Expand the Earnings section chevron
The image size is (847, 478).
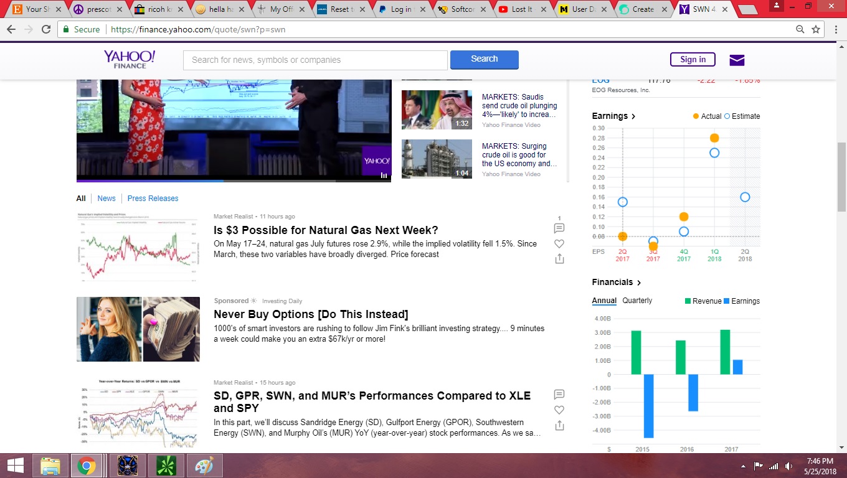click(x=633, y=116)
